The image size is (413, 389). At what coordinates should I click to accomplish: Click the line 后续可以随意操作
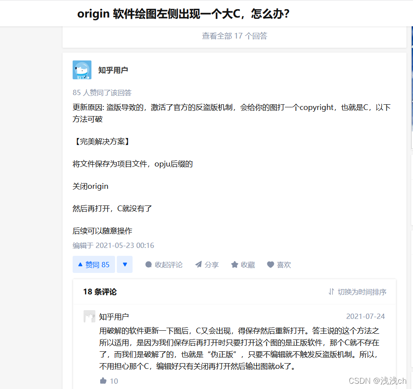[x=102, y=231]
